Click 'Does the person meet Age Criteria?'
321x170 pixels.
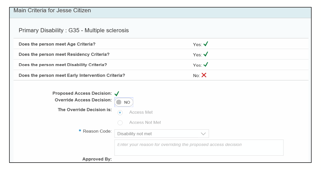click(57, 44)
